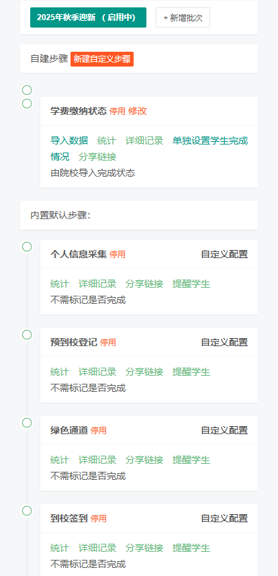The height and width of the screenshot is (576, 278).
Task: Click 停用 for 学费缴纳状态 step
Action: (x=117, y=112)
